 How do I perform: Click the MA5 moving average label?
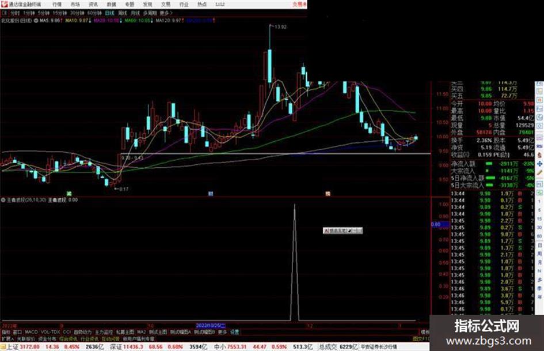51,21
